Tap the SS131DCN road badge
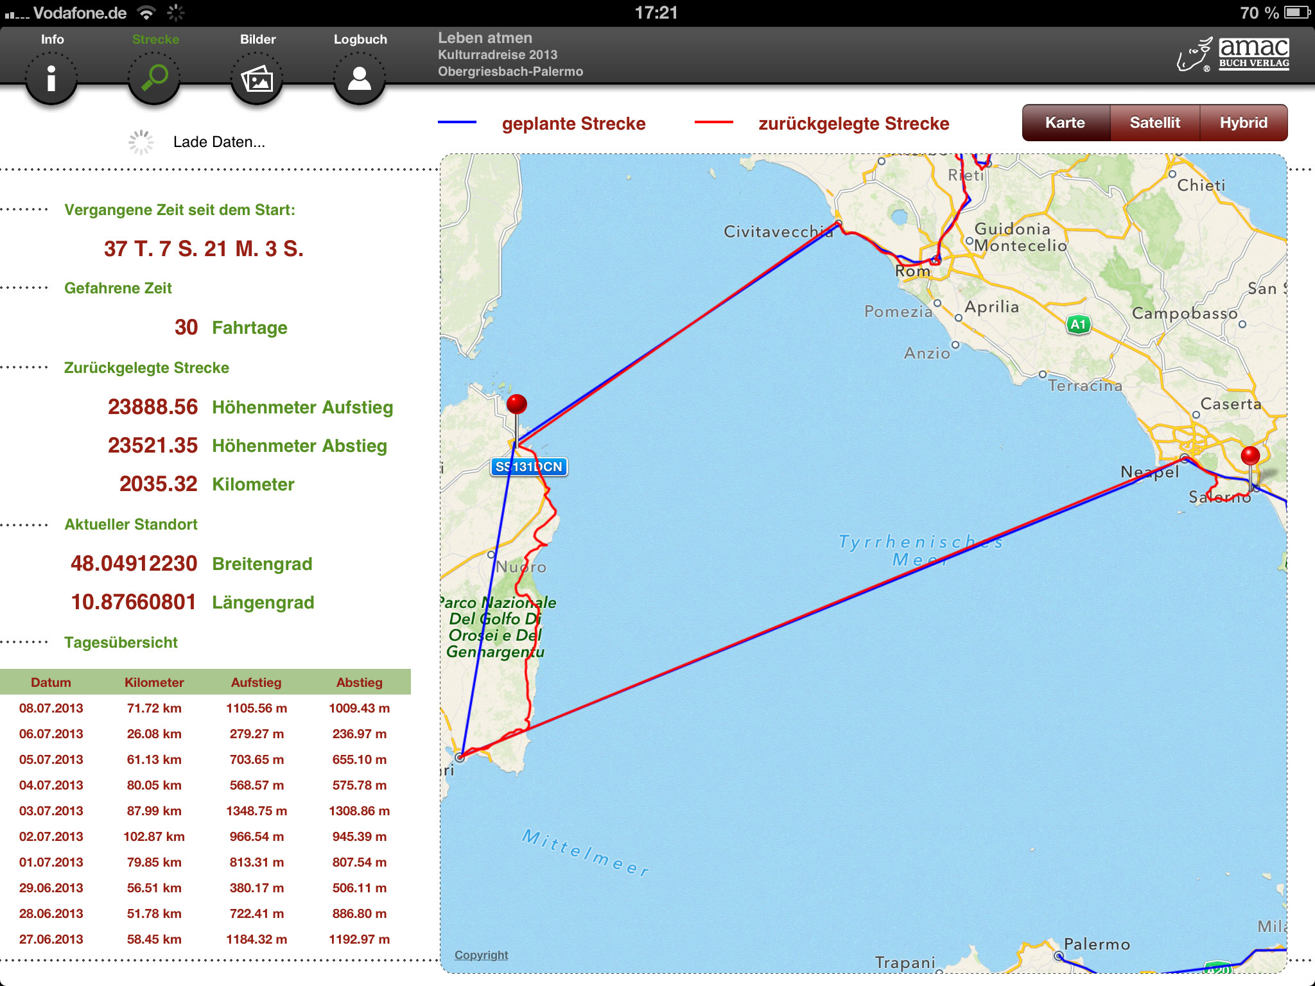Image resolution: width=1315 pixels, height=986 pixels. [529, 467]
